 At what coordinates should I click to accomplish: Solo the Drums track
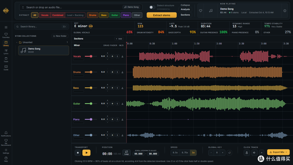pyautogui.click(x=117, y=72)
